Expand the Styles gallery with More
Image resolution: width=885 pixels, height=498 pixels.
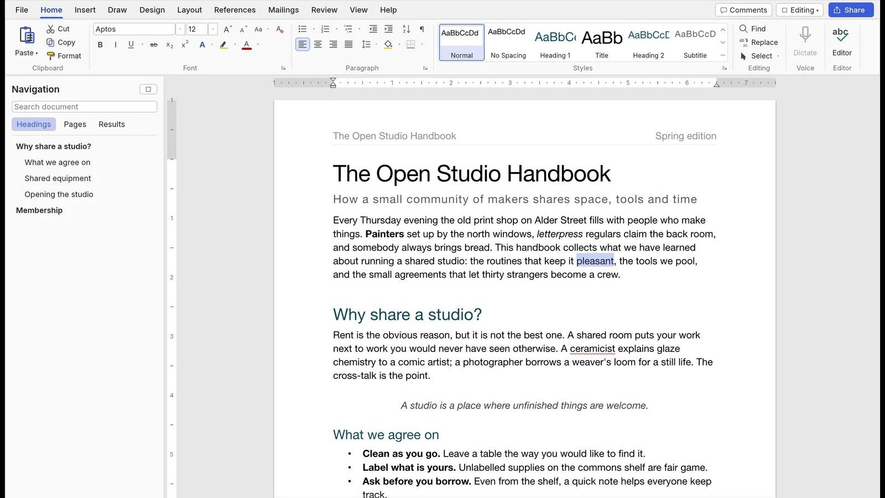point(723,55)
